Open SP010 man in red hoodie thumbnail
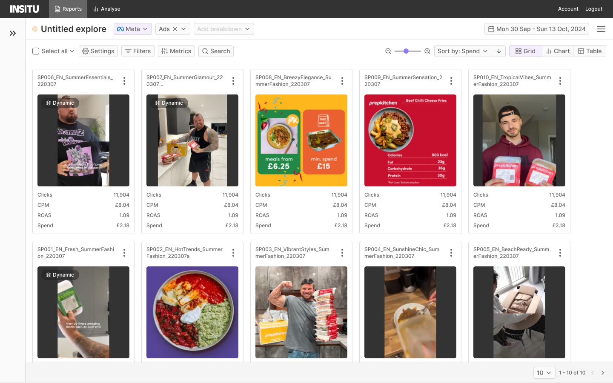 pos(519,140)
